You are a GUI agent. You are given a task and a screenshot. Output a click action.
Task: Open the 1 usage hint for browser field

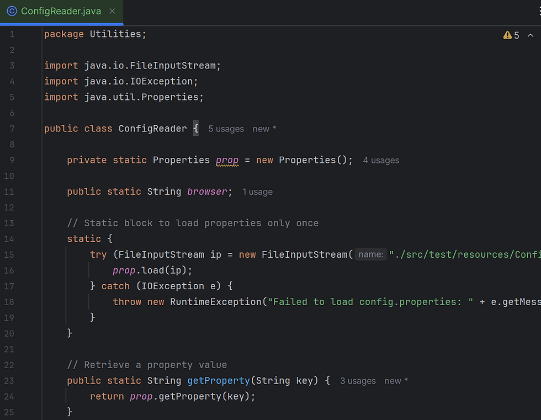[257, 192]
